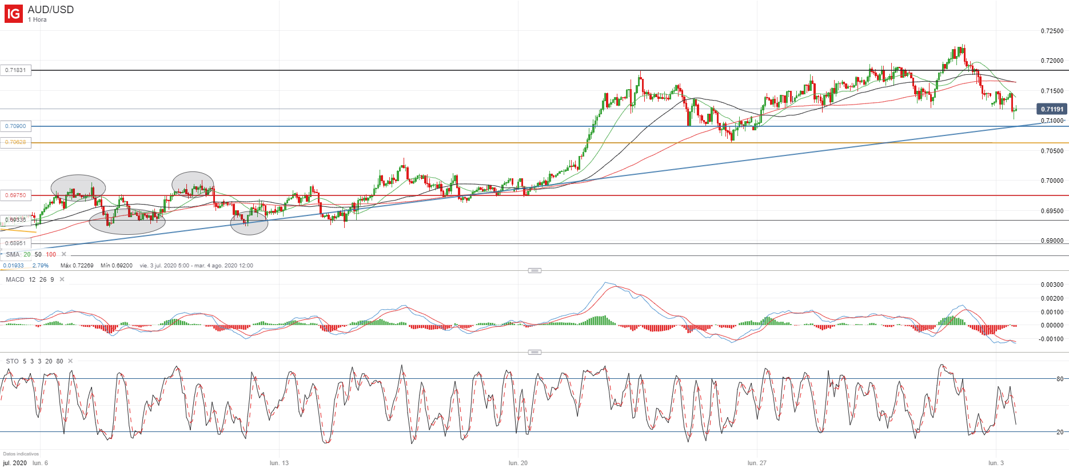
Task: Select the 0.68951 level label
Action: [x=15, y=243]
